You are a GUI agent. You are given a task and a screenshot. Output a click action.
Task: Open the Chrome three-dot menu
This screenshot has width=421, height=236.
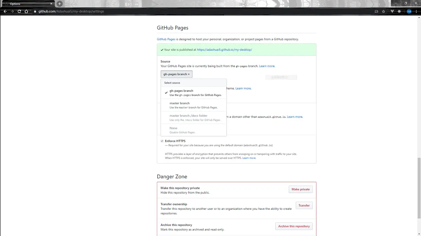tap(416, 11)
